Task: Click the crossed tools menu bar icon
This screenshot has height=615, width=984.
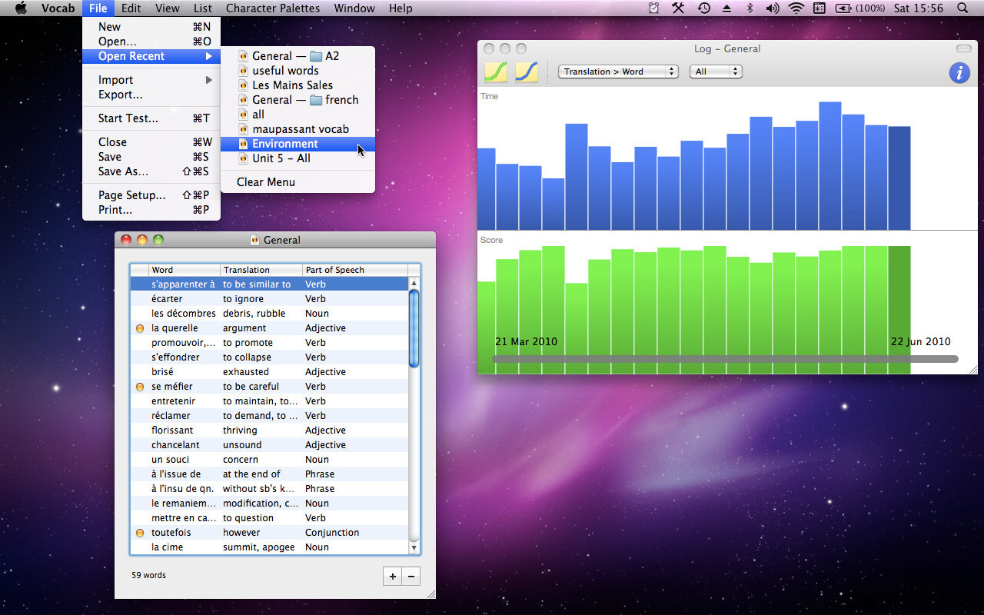Action: pyautogui.click(x=678, y=8)
